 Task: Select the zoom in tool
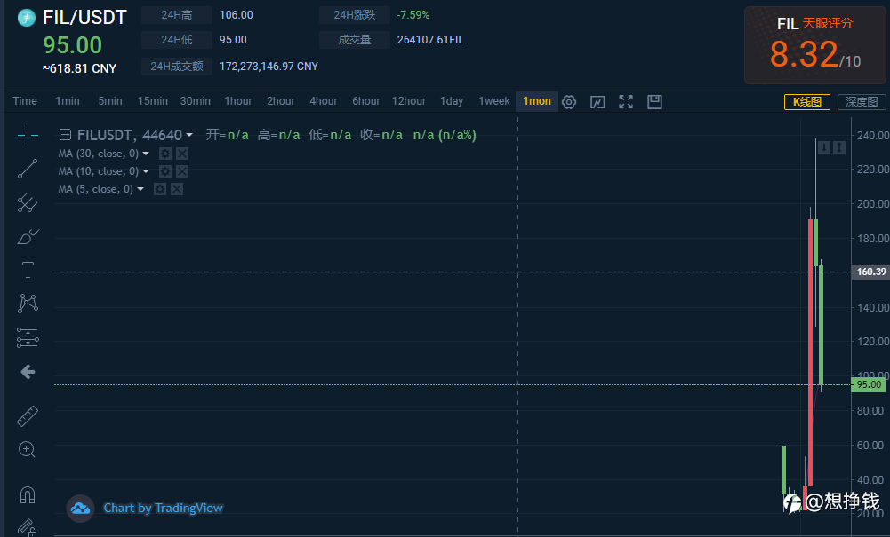[x=28, y=450]
